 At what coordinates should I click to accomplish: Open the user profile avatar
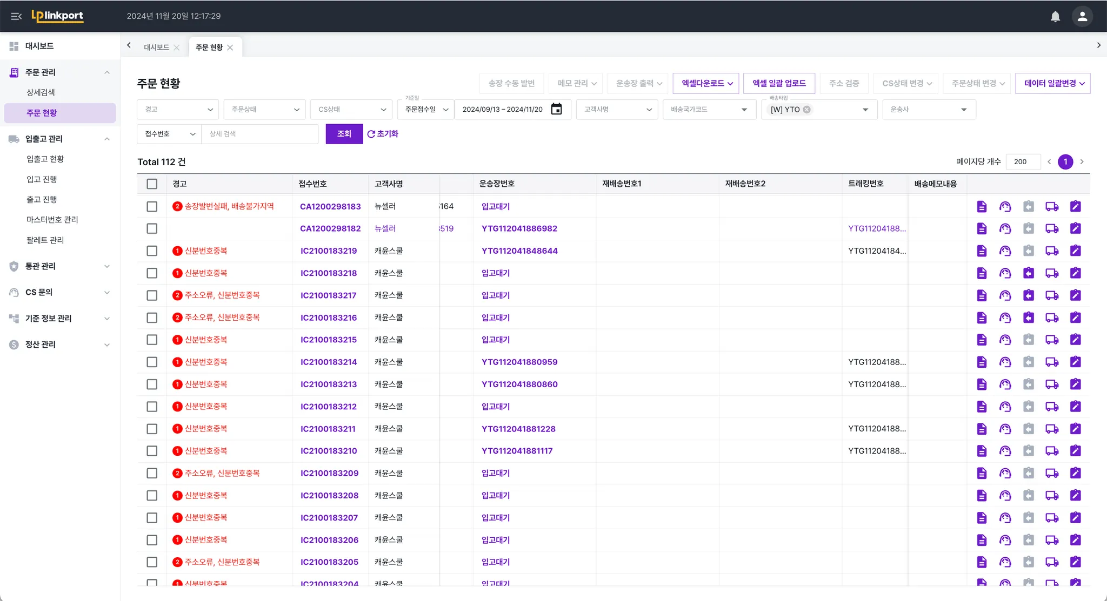point(1082,16)
